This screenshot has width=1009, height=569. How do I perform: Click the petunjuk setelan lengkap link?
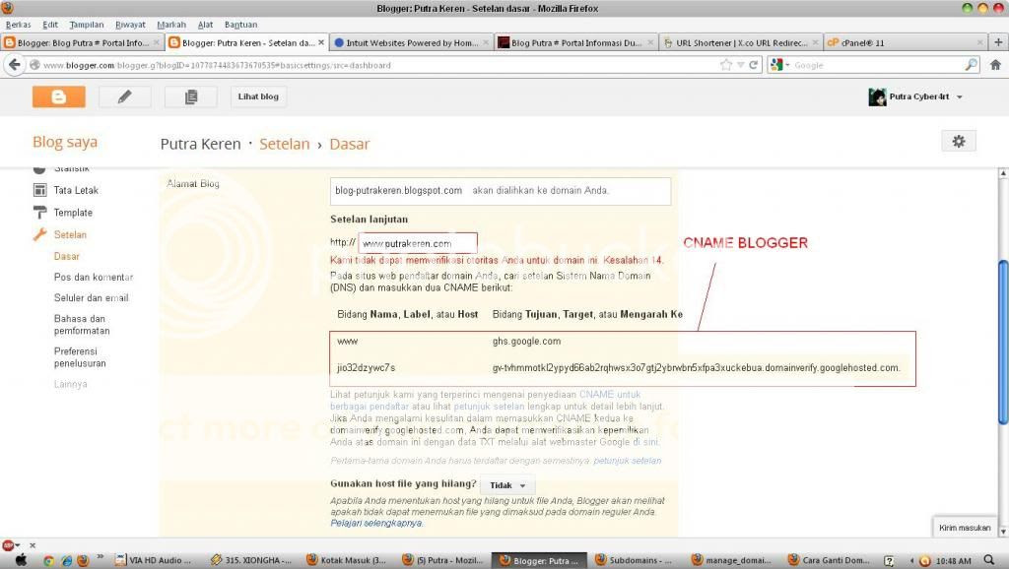(489, 407)
